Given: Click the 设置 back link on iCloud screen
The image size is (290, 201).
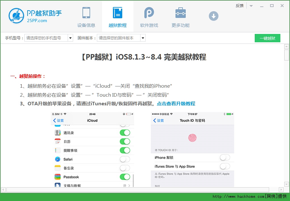Looking at the screenshot, I should 60,121.
